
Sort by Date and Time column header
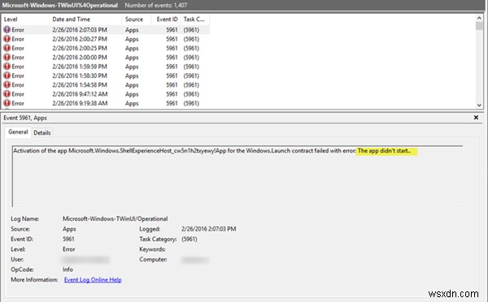(85, 19)
